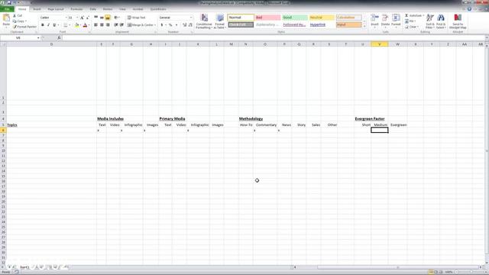
Task: Open font color dropdown arrow
Action: [x=89, y=25]
